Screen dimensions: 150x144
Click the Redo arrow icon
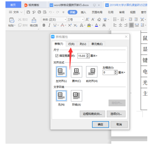(58, 12)
